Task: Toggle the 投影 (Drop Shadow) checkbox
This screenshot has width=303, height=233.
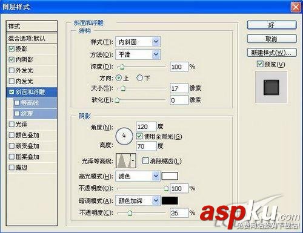Action: [x=12, y=49]
